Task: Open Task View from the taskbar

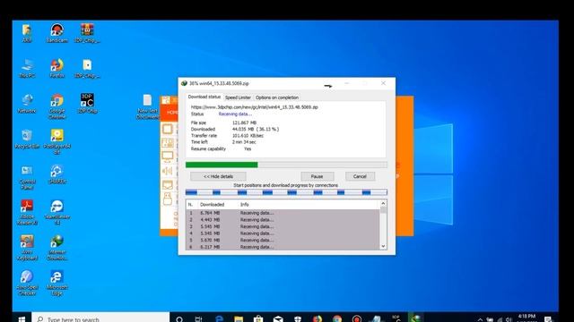Action: click(198, 318)
